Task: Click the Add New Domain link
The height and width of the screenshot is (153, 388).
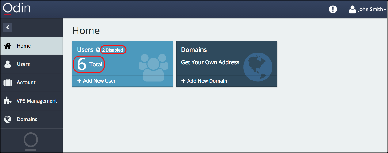Action: 204,81
